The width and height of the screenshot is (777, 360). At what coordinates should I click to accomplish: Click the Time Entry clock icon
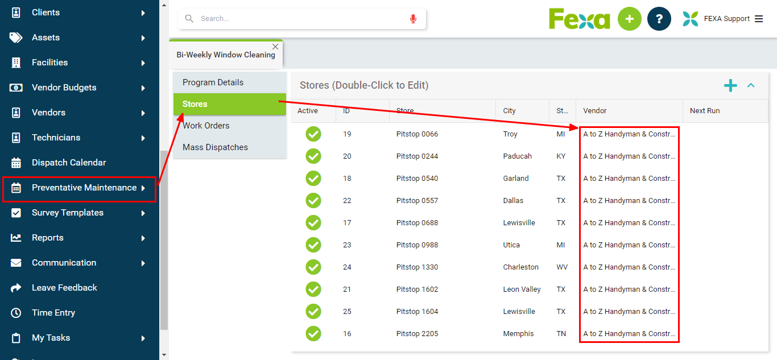pyautogui.click(x=16, y=313)
